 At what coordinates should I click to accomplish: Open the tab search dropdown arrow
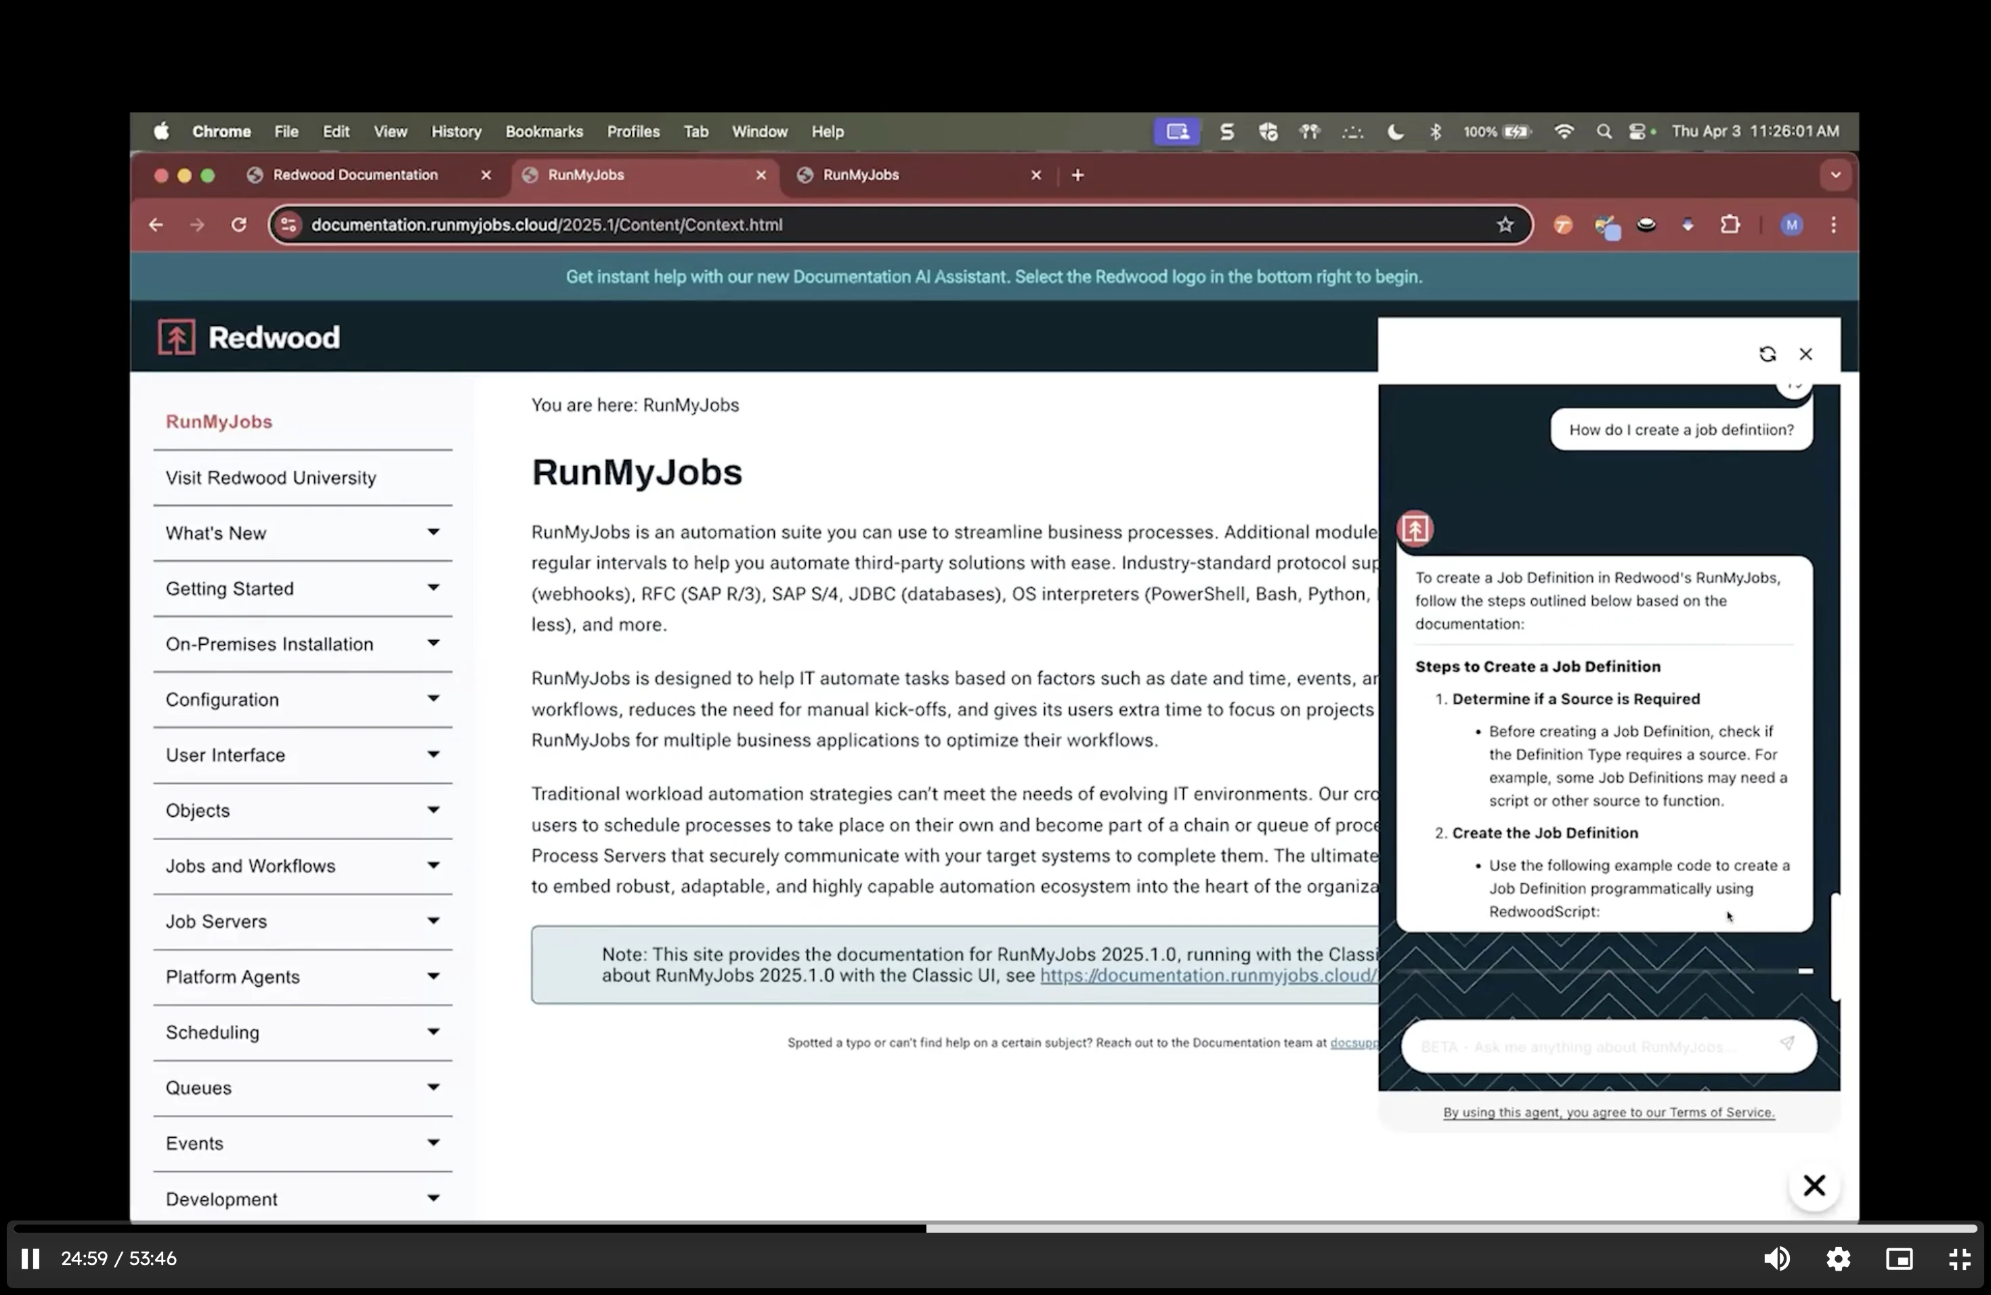1835,175
